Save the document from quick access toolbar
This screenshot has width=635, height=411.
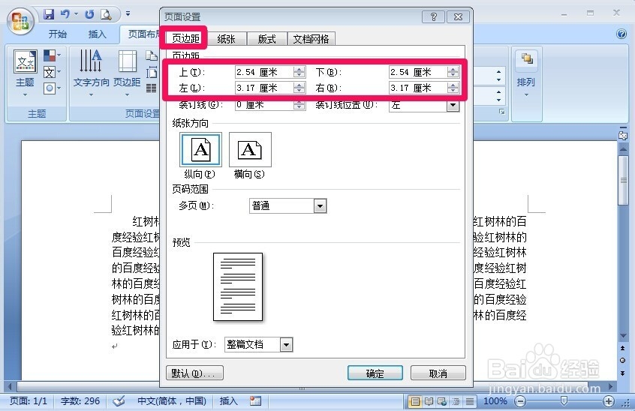point(49,14)
